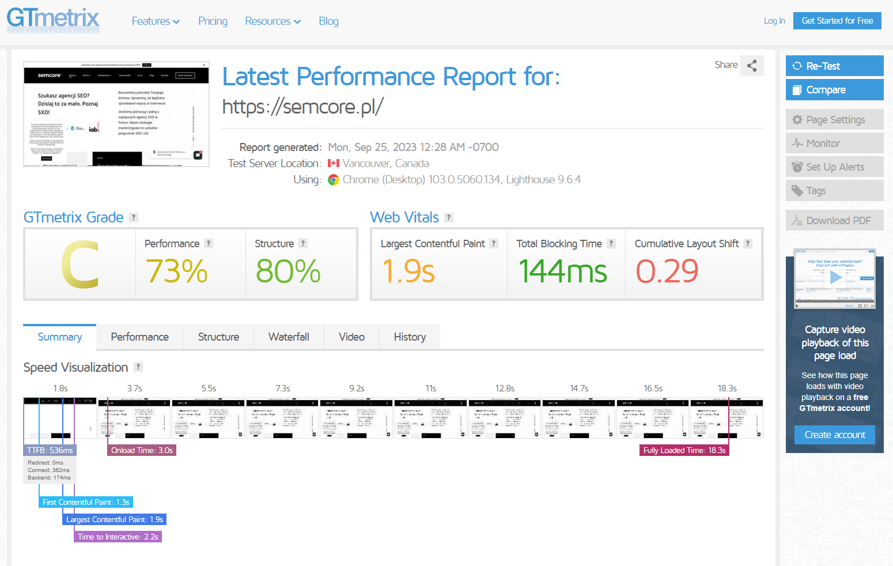Switch to the Waterfall tab
893x566 pixels.
pos(289,337)
